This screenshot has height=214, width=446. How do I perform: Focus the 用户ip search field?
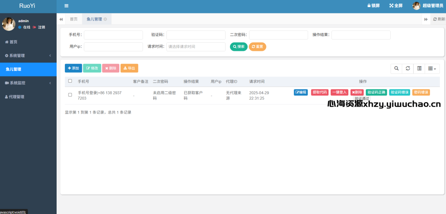click(x=113, y=47)
